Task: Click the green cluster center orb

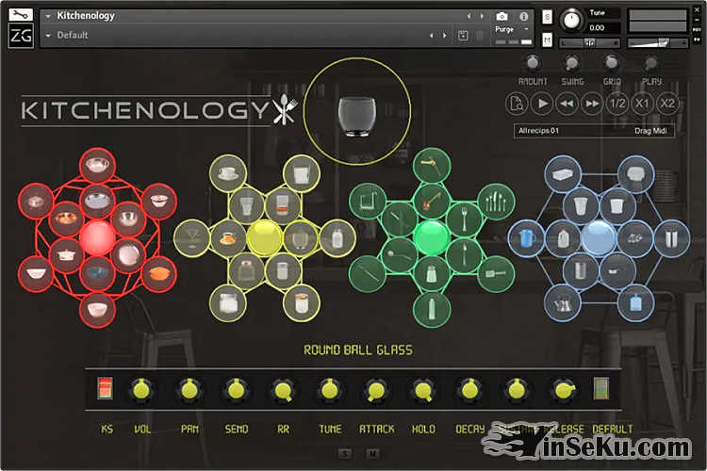Action: click(432, 235)
